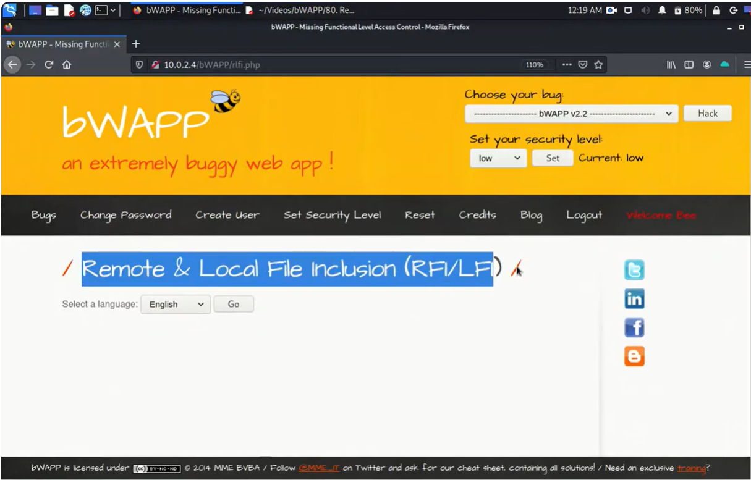Open the Create User menu item

[227, 215]
